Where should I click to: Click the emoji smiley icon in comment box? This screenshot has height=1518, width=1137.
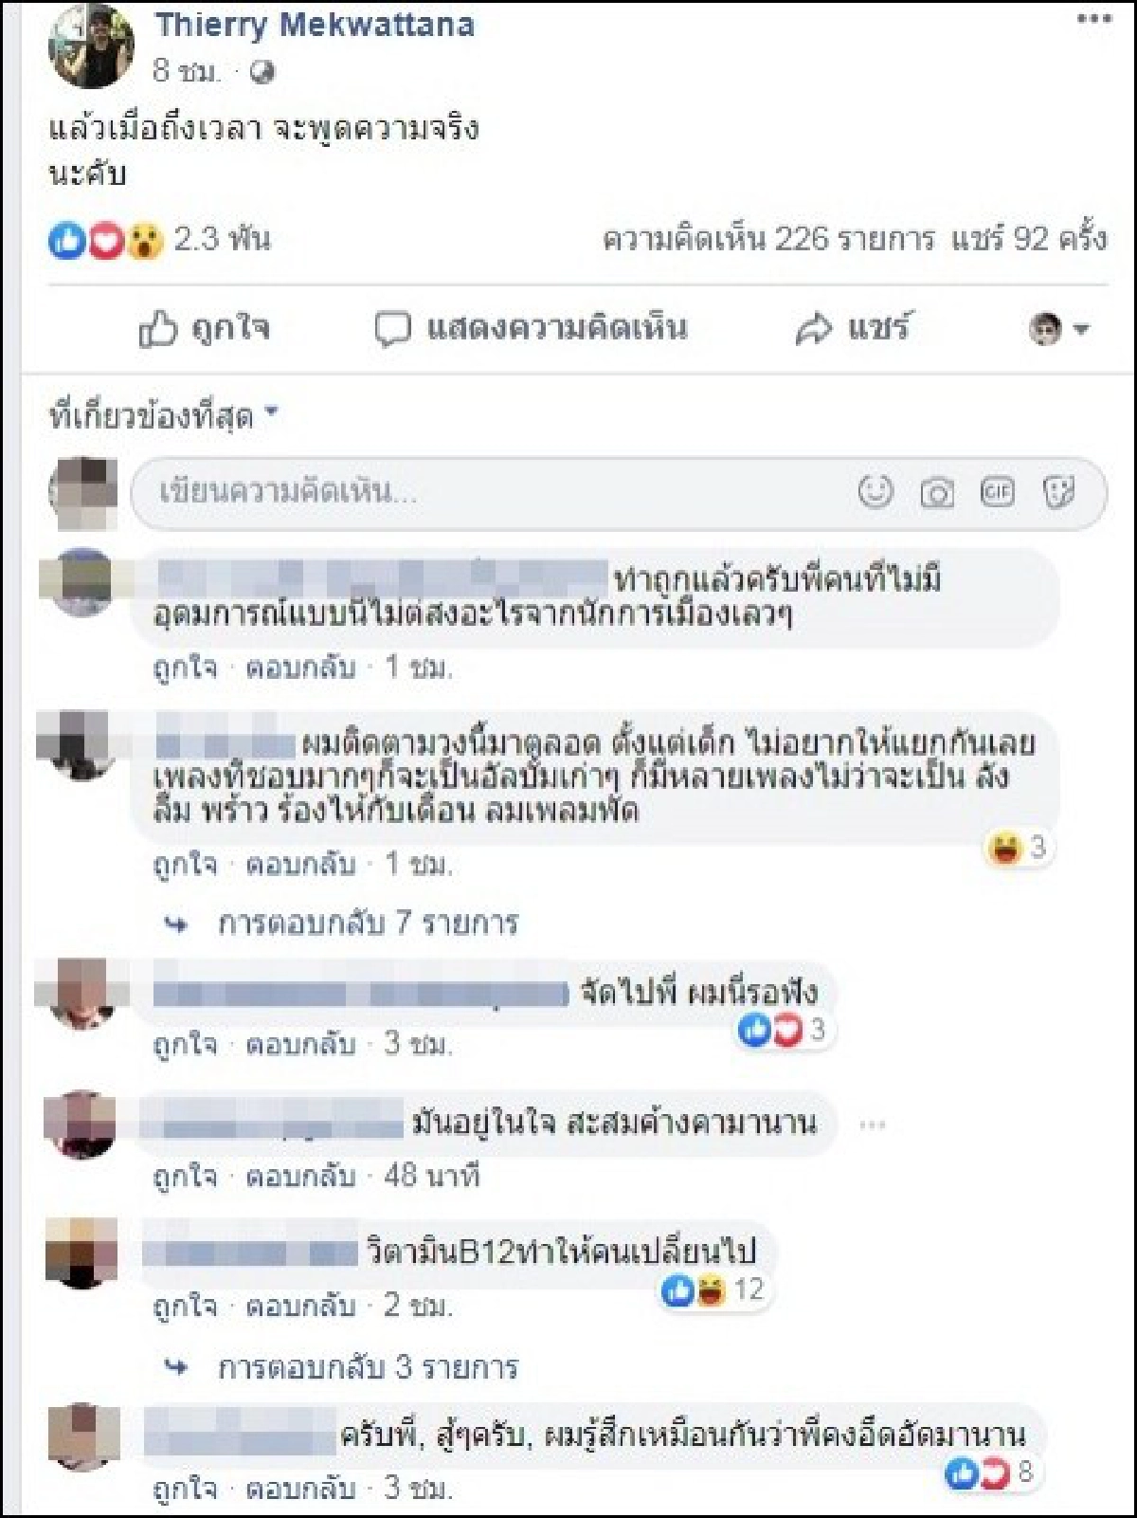(875, 492)
